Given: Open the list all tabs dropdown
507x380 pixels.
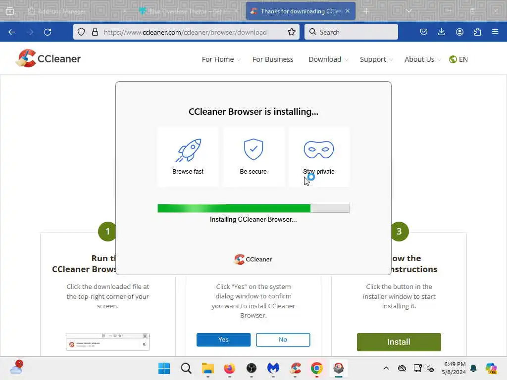Looking at the screenshot, I should pyautogui.click(x=408, y=11).
